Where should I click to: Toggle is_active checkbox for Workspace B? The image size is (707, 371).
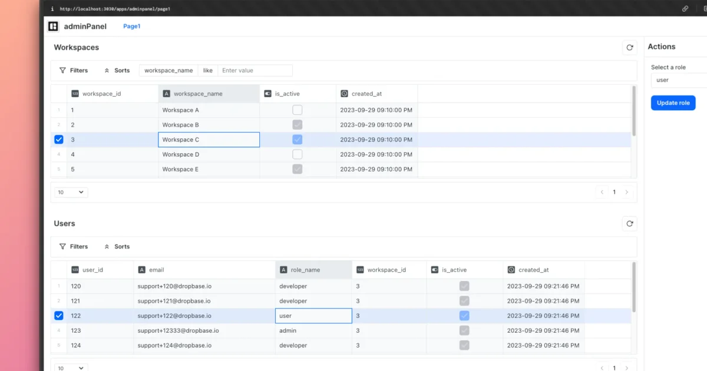(298, 125)
